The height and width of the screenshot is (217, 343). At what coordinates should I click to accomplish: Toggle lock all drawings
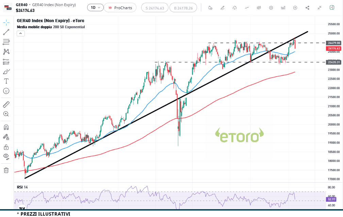point(6,147)
